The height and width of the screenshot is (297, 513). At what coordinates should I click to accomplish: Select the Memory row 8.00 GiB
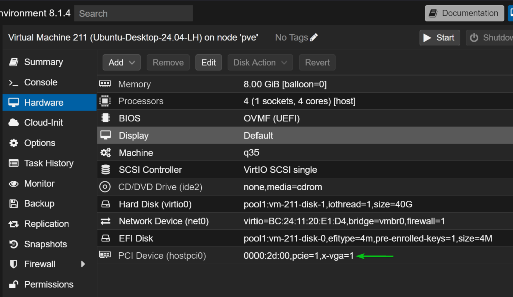pos(305,84)
